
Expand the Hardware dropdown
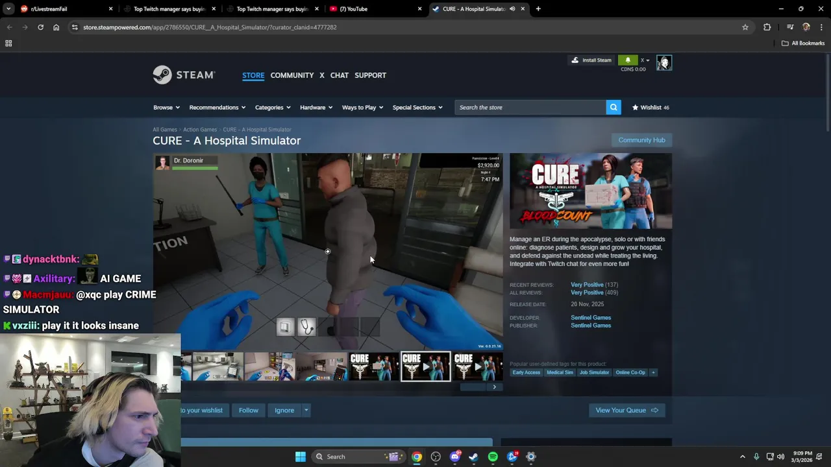pyautogui.click(x=316, y=108)
